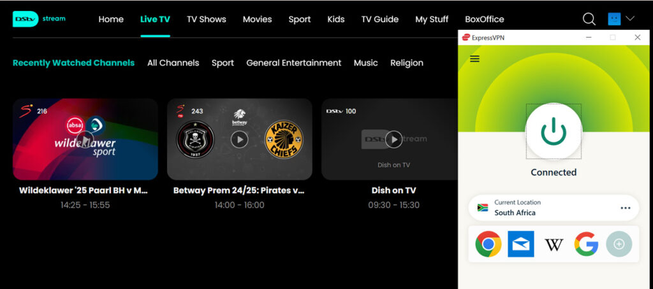Click the Kaizer Chiefs crest
The image size is (653, 289).
click(284, 139)
